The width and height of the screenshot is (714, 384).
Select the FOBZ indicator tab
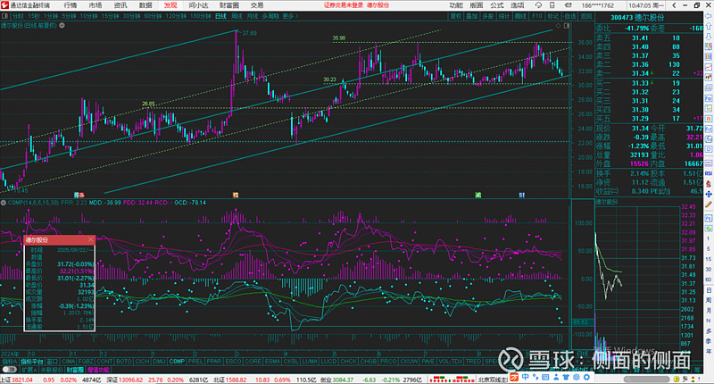[86, 361]
